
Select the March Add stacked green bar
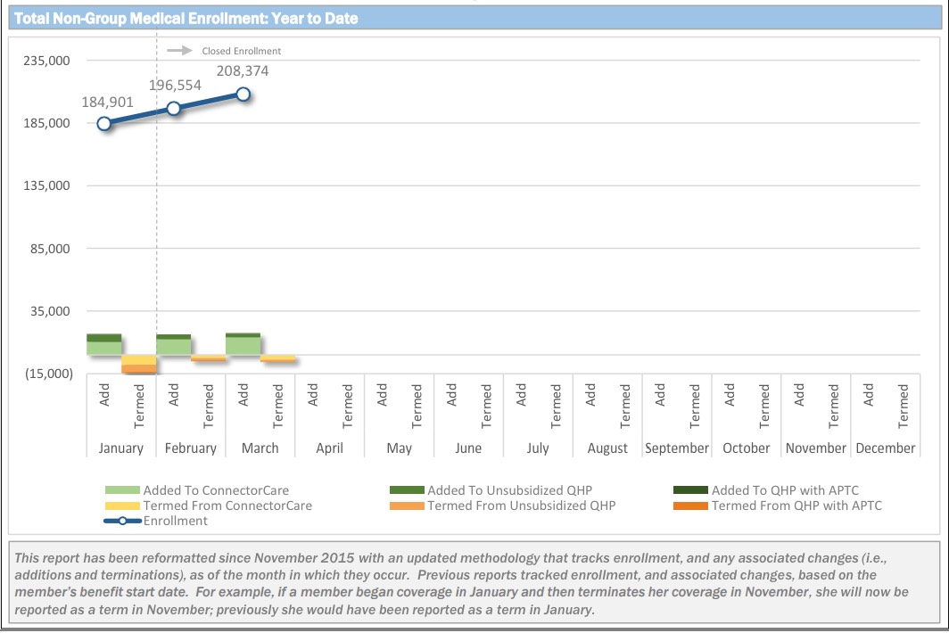[x=243, y=344]
